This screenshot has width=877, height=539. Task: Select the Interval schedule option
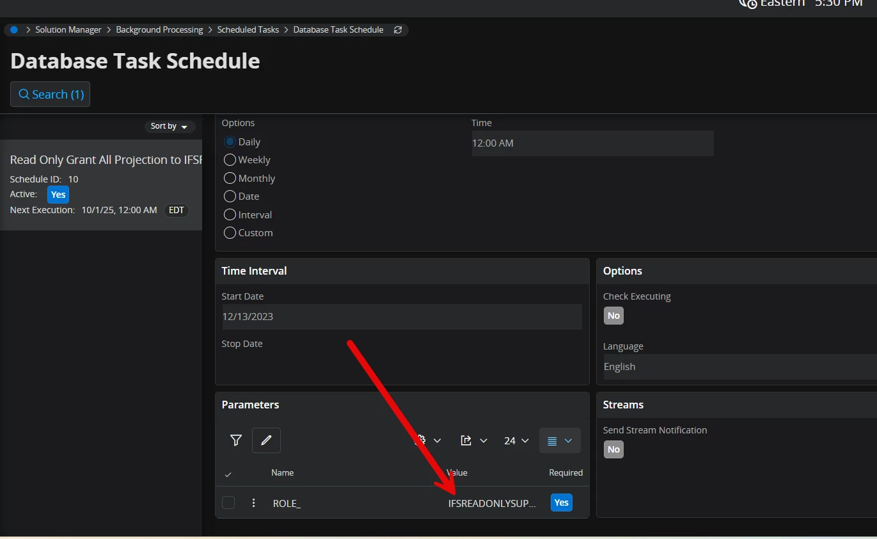point(230,215)
